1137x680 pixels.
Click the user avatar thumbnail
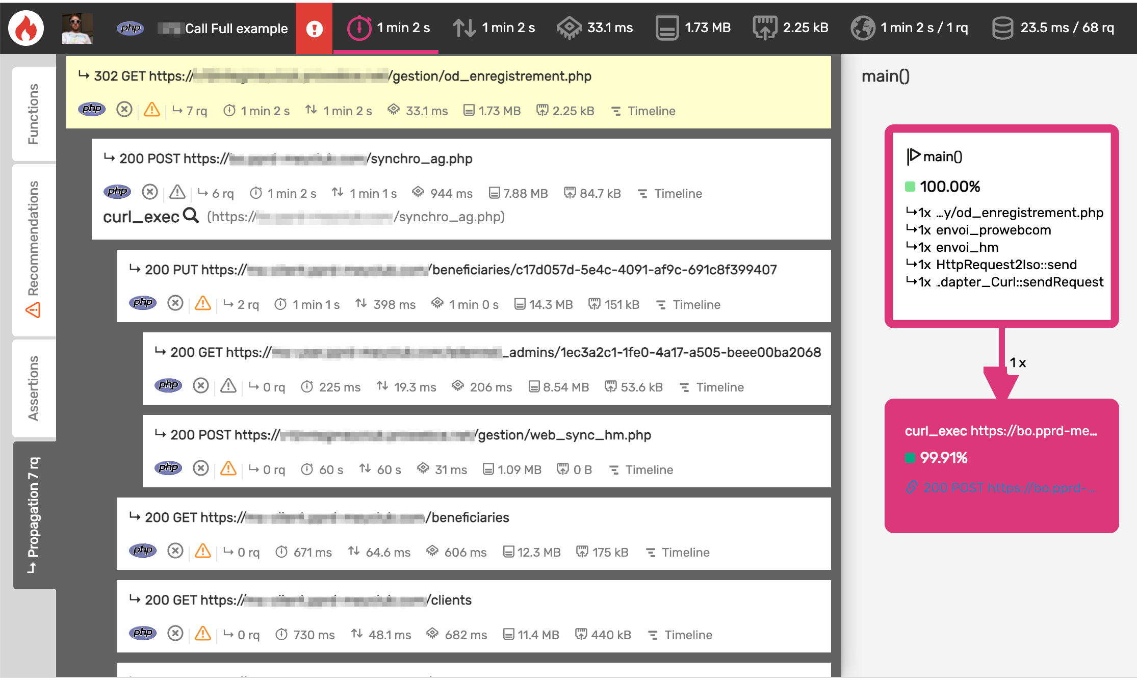pos(77,28)
